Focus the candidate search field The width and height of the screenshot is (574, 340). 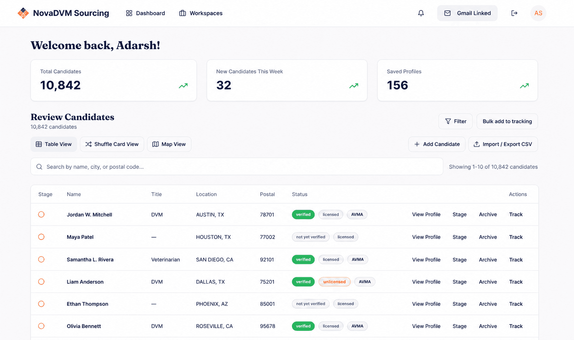pos(237,167)
